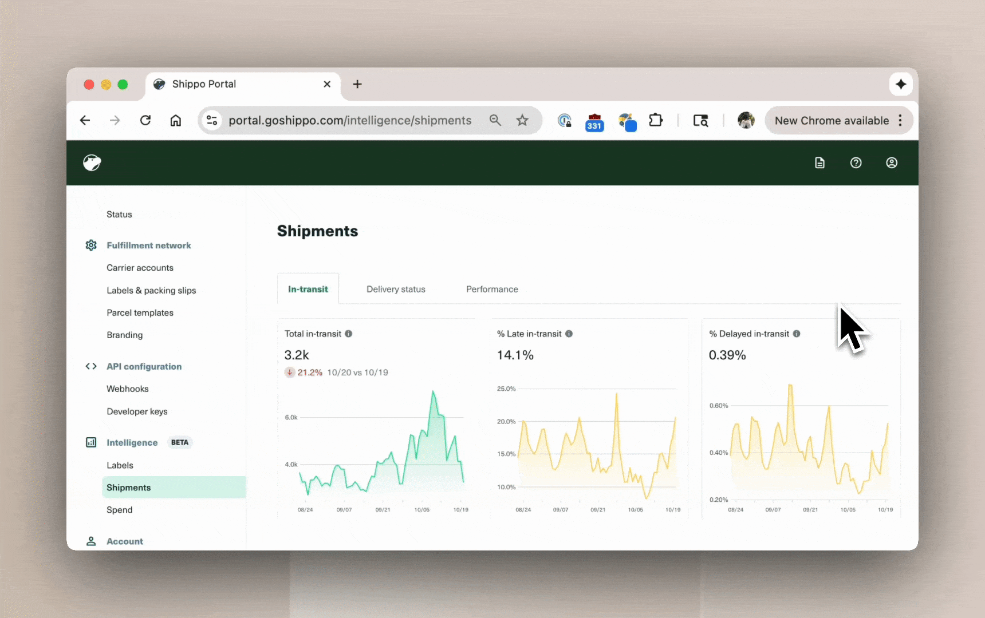Open Carrier accounts in sidebar

point(140,268)
